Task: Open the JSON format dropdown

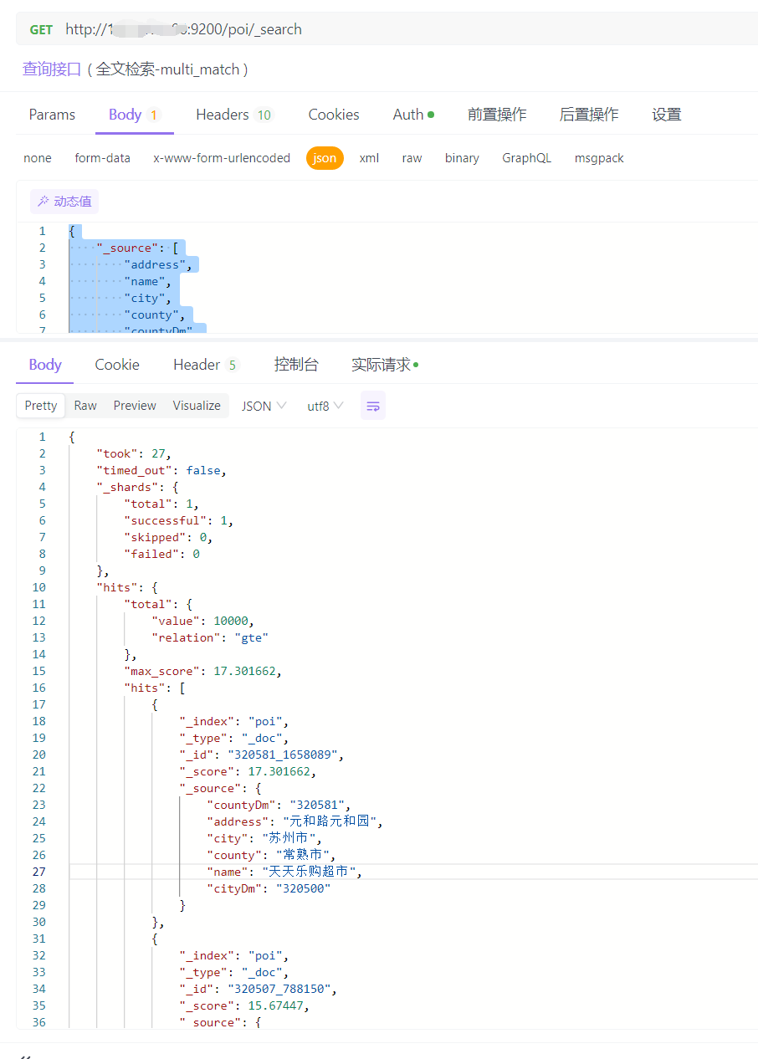Action: pos(264,406)
